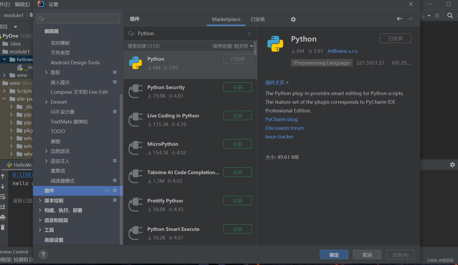458x265 pixels.
Task: Click the up arrow in run panel
Action: coord(3,176)
